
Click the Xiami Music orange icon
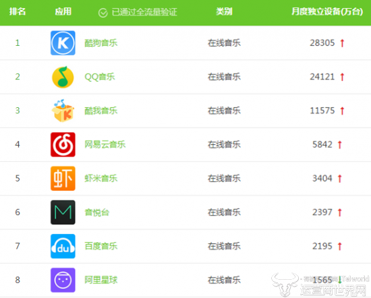point(63,179)
